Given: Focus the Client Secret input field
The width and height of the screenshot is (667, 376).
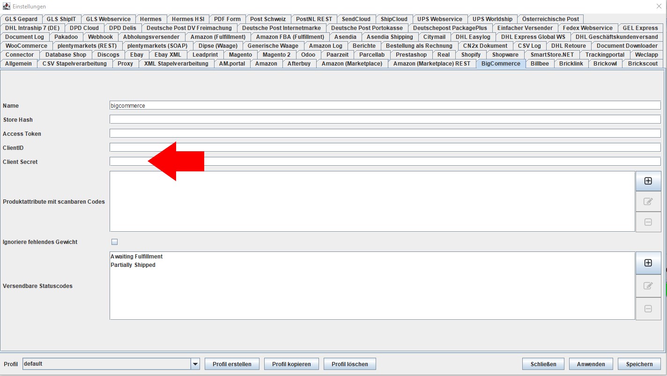Looking at the screenshot, I should pyautogui.click(x=385, y=162).
